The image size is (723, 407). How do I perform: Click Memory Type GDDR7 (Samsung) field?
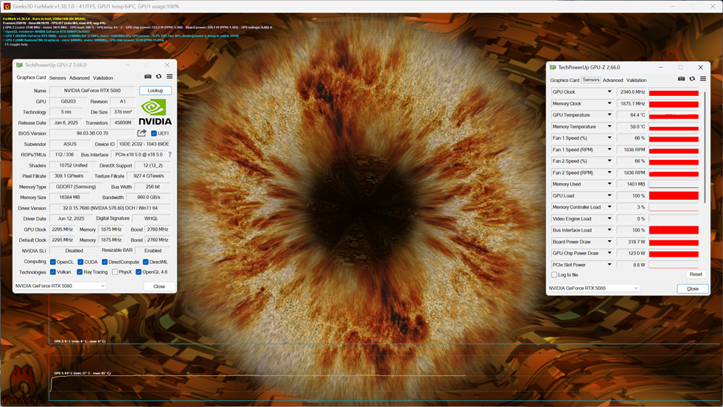pyautogui.click(x=76, y=187)
